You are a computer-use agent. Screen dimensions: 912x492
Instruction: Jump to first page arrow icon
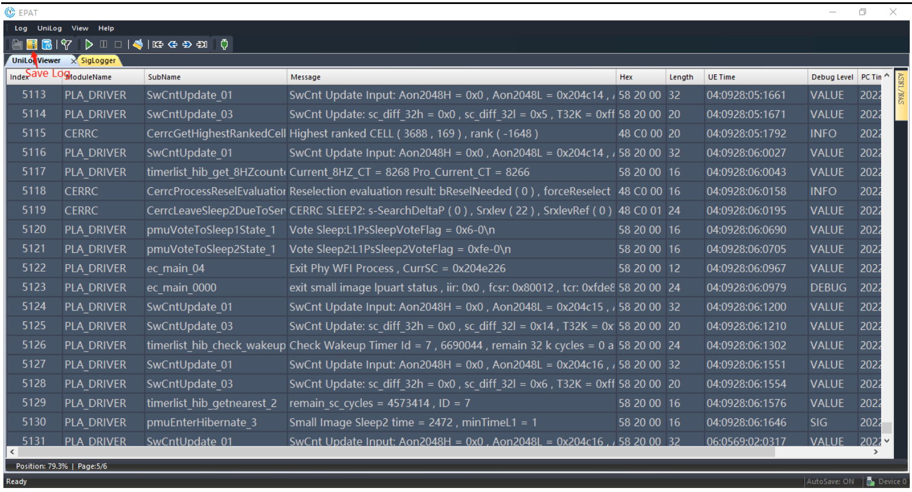coord(158,45)
